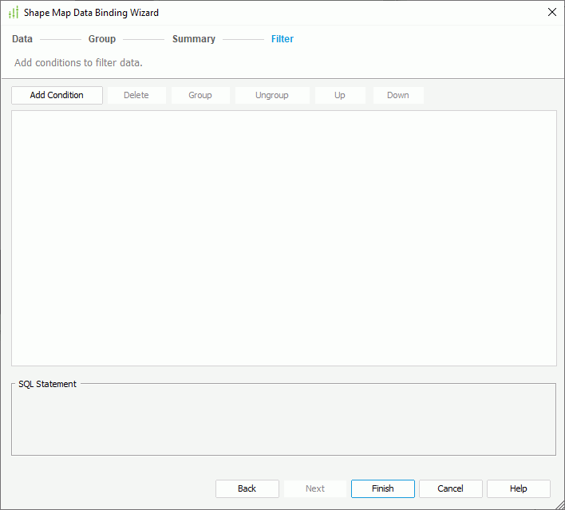Click the Delete condition button
565x510 pixels.
(x=136, y=95)
